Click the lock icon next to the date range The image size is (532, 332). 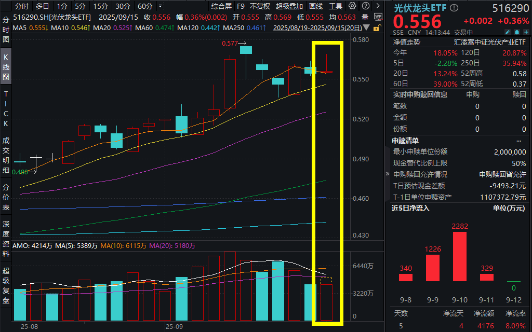point(377,27)
